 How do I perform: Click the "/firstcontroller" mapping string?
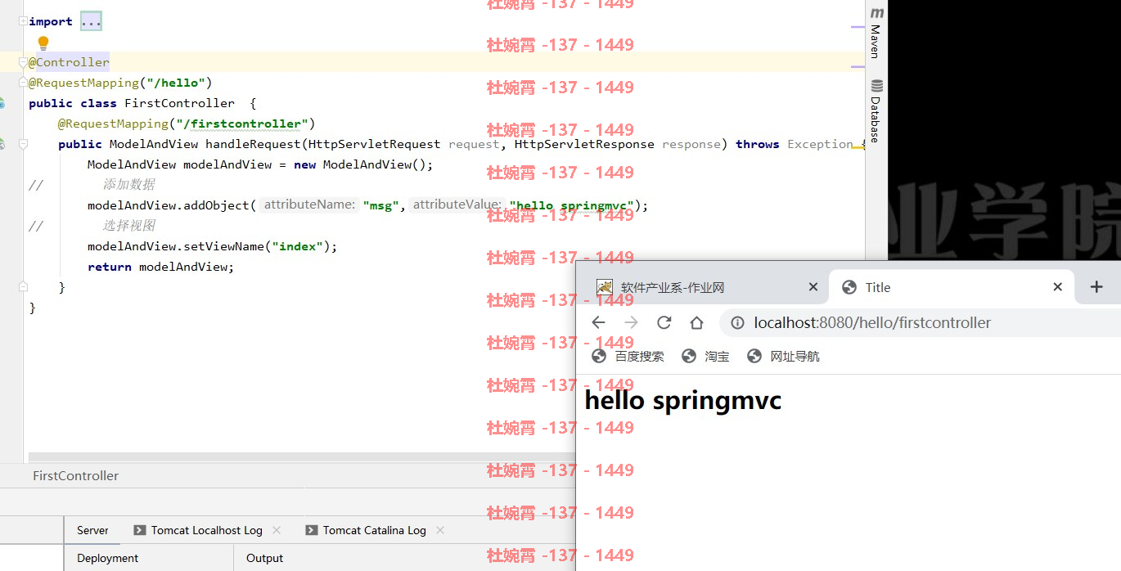coord(242,124)
